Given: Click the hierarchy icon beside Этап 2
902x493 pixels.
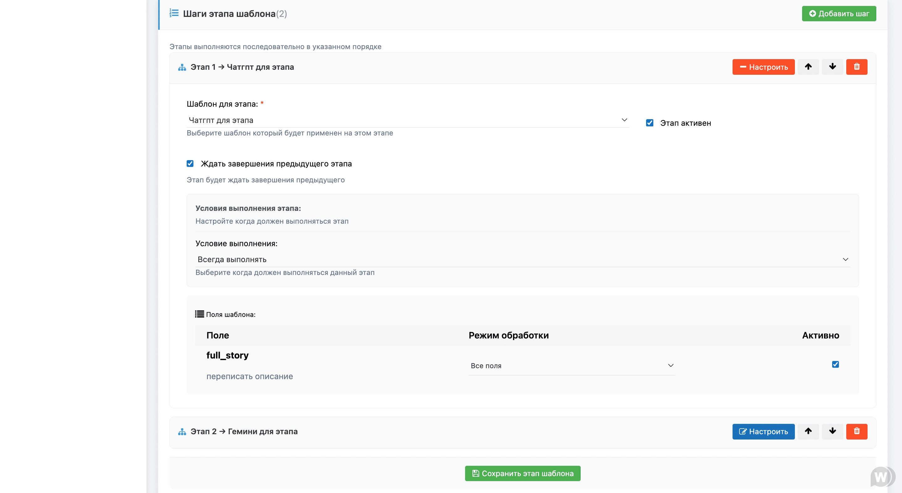Looking at the screenshot, I should click(x=182, y=432).
